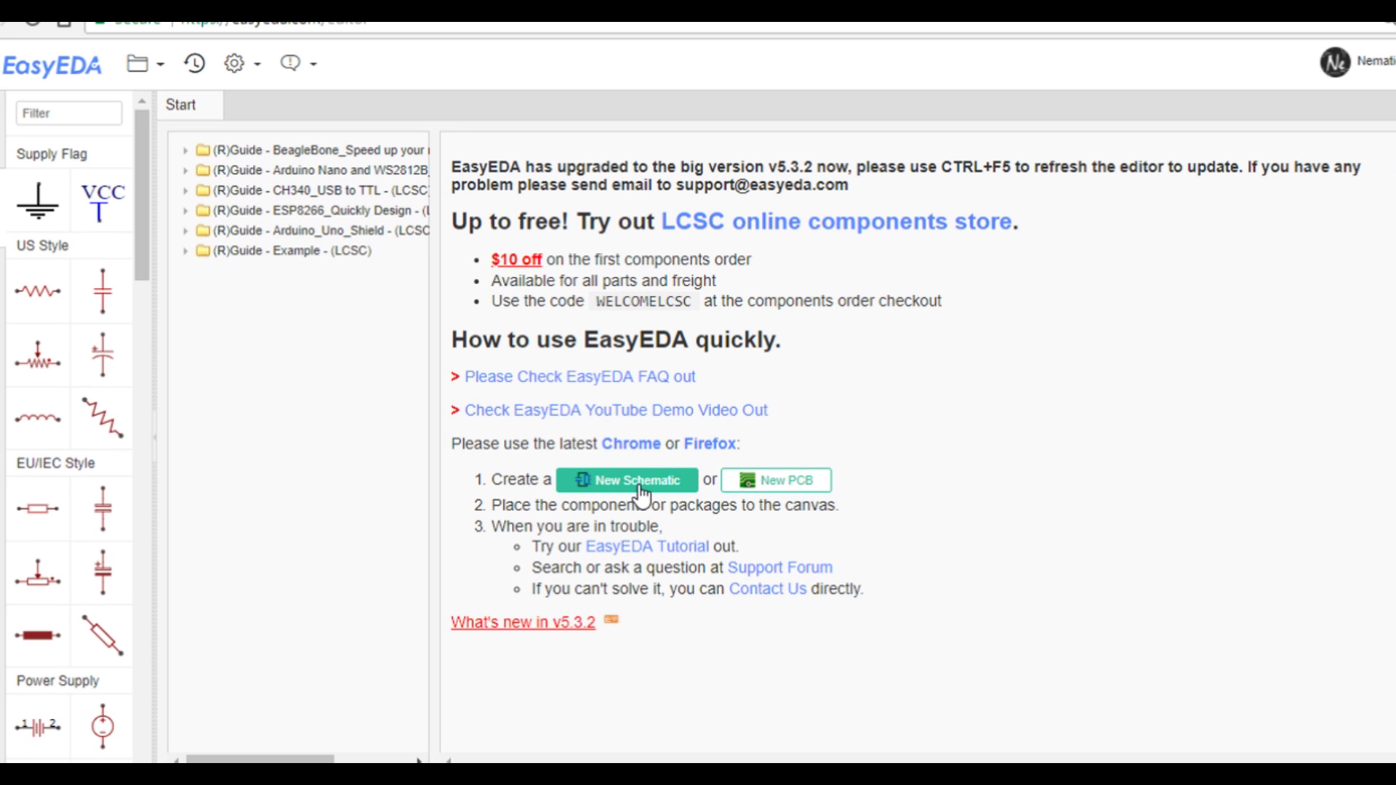This screenshot has width=1396, height=785.
Task: Switch to the Start tab
Action: (180, 105)
